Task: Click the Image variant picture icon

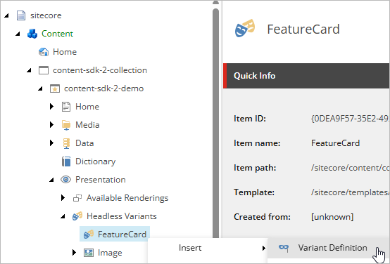Action: click(89, 253)
